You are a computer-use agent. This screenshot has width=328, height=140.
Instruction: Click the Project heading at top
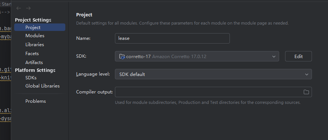coord(84,15)
